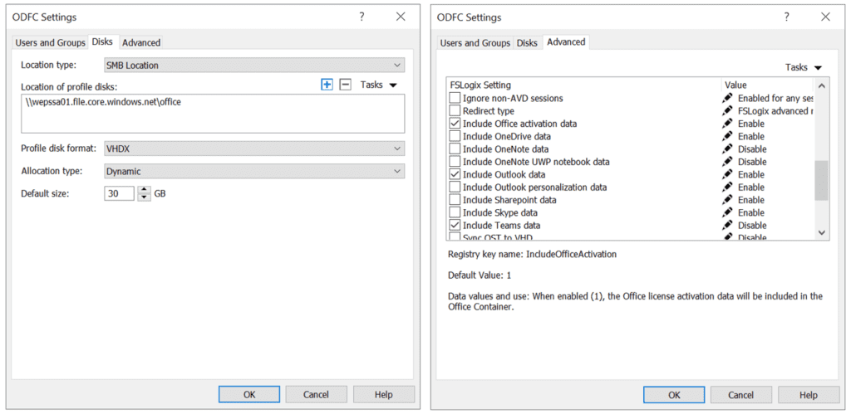Switch to Users and Groups tab in left dialog

tap(50, 42)
